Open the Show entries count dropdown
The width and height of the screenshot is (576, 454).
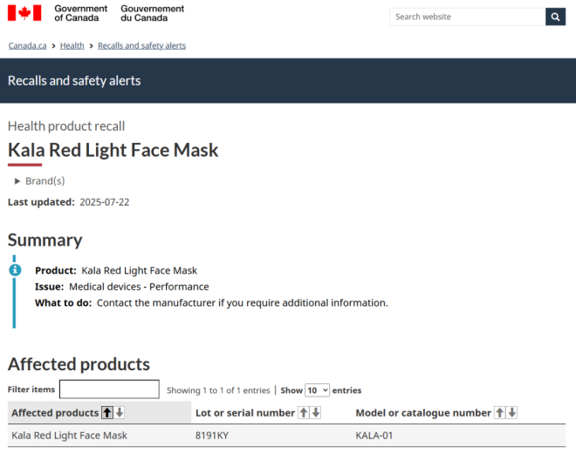317,390
